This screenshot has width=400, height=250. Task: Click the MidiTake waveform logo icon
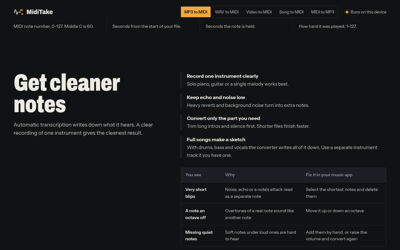pos(18,12)
